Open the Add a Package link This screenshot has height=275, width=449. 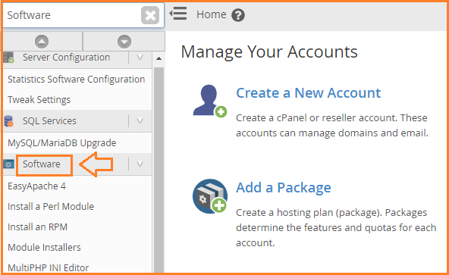[x=284, y=188]
